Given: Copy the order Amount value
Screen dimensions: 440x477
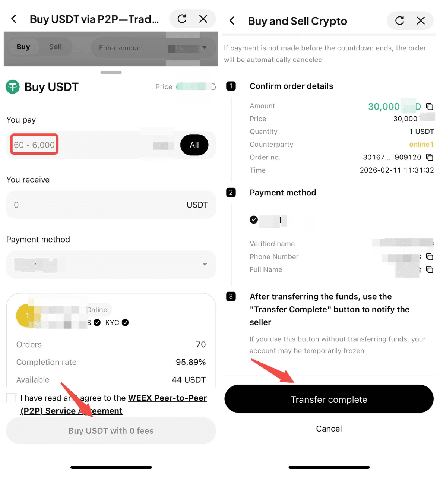Looking at the screenshot, I should (x=429, y=107).
